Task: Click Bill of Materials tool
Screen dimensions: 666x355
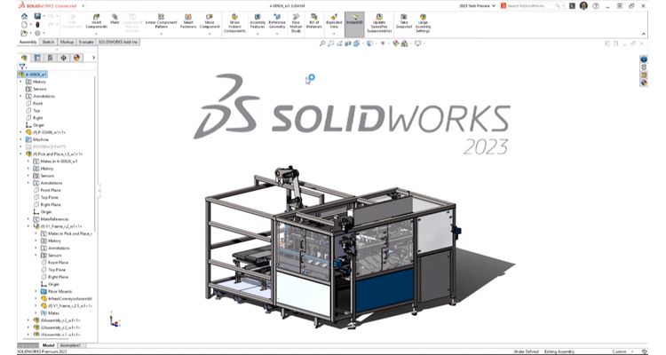Action: (313, 21)
